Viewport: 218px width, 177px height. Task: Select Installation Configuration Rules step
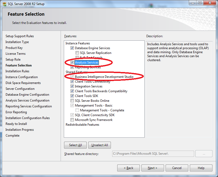(28, 118)
